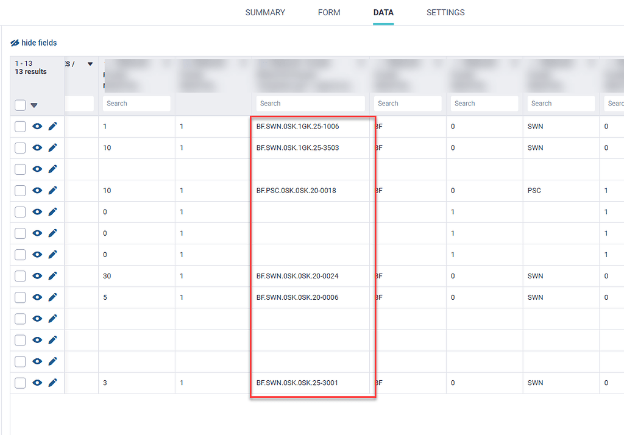Check the select-all checkbox in the header
624x435 pixels.
(x=20, y=105)
